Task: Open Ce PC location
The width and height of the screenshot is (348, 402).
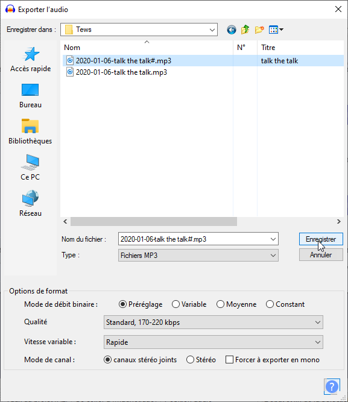Action: [30, 168]
